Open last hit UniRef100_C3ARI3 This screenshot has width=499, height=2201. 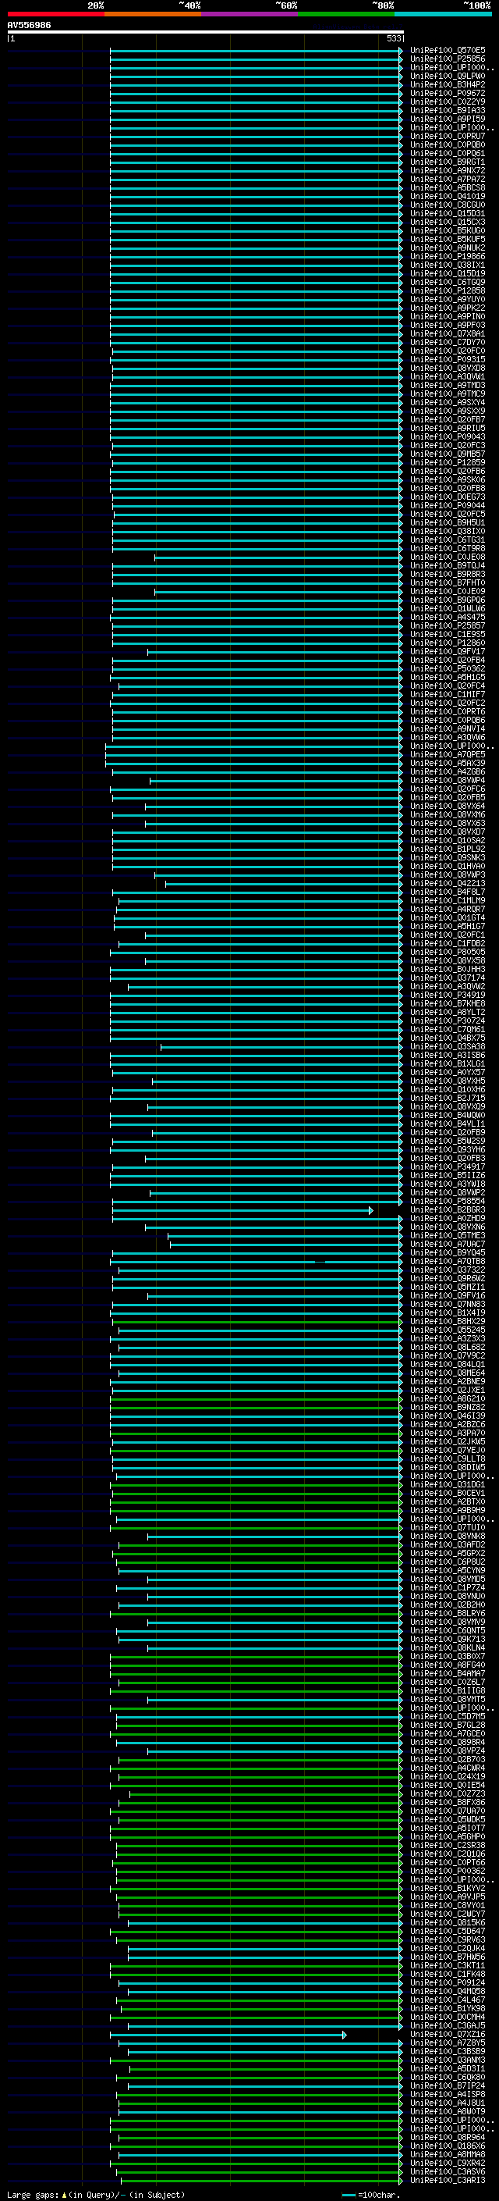pos(448,2180)
